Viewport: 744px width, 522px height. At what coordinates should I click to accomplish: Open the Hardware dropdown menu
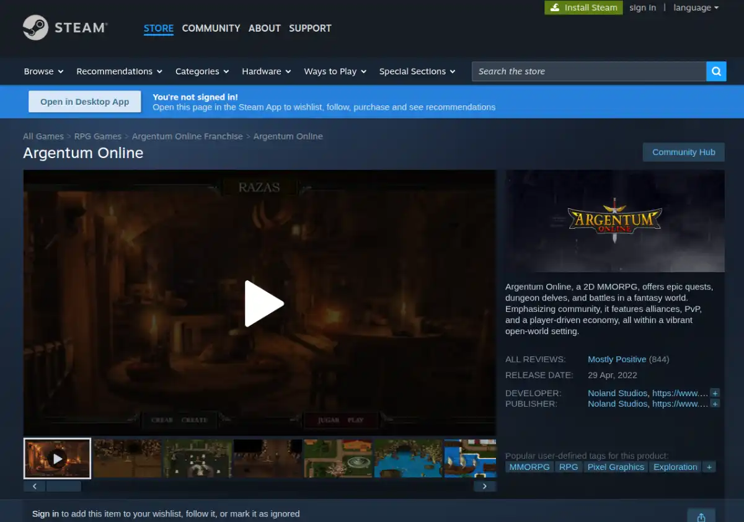[x=267, y=71]
